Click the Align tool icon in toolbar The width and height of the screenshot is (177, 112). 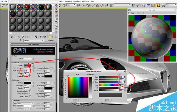click(138, 5)
